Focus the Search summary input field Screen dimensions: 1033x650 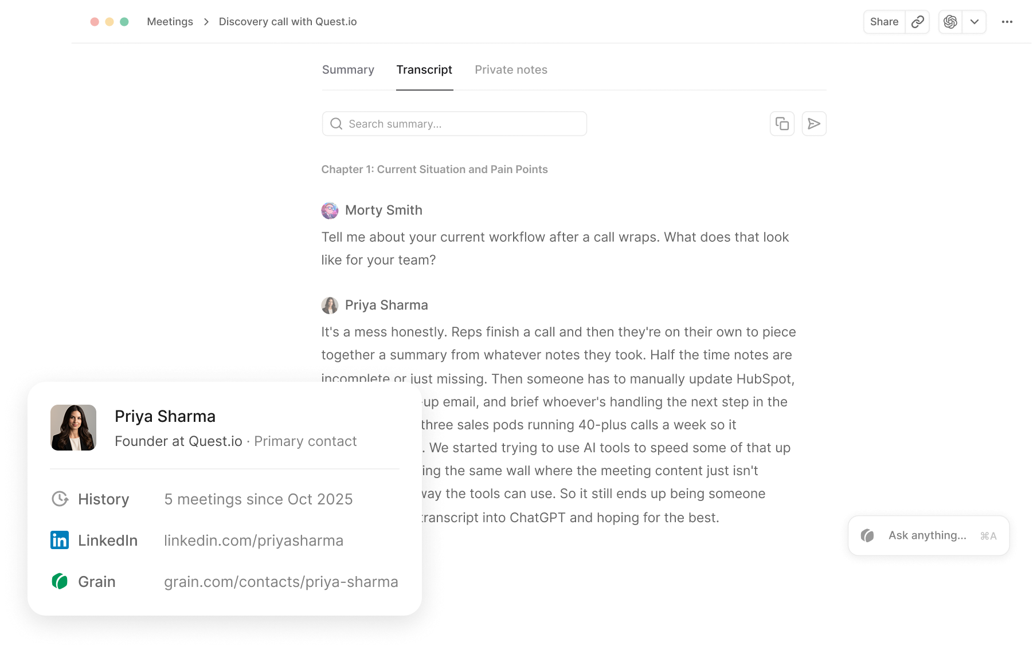(x=454, y=124)
